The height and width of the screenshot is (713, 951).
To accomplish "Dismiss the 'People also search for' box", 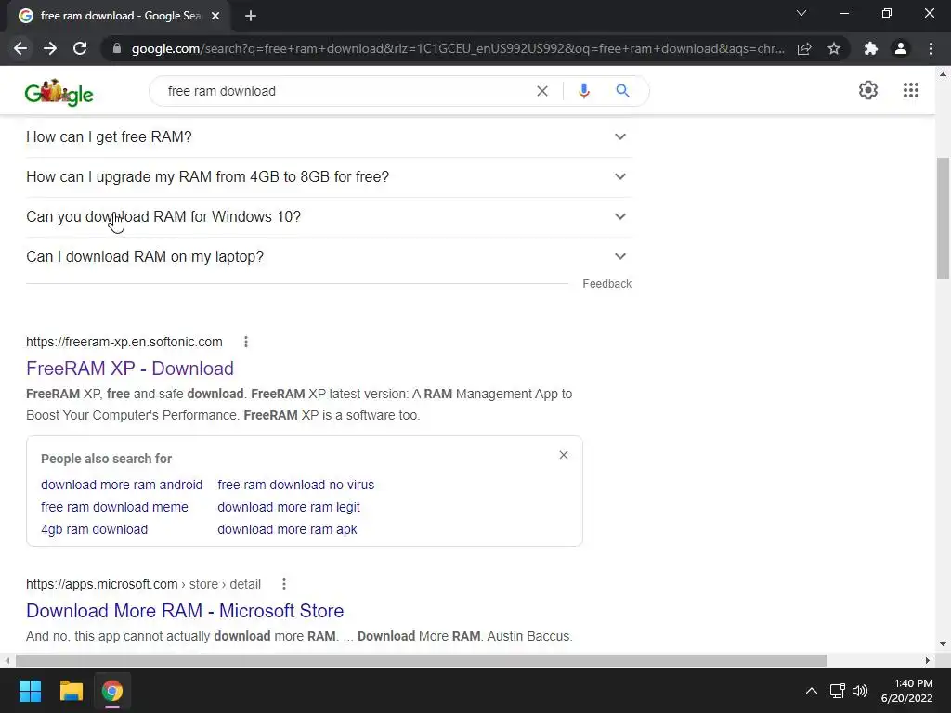I will pyautogui.click(x=564, y=455).
